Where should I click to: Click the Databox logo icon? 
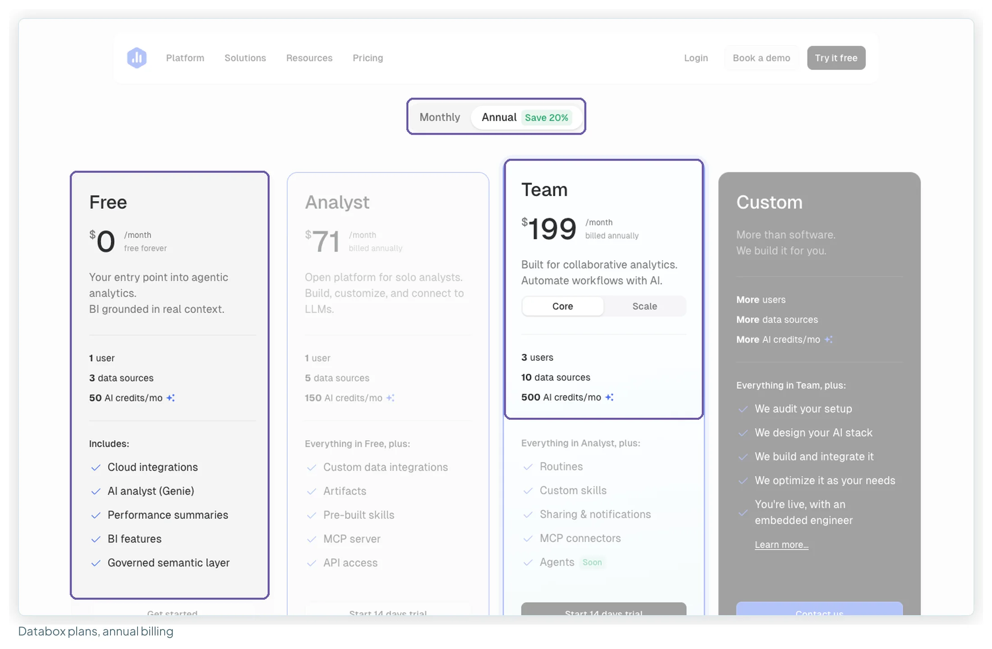[137, 58]
